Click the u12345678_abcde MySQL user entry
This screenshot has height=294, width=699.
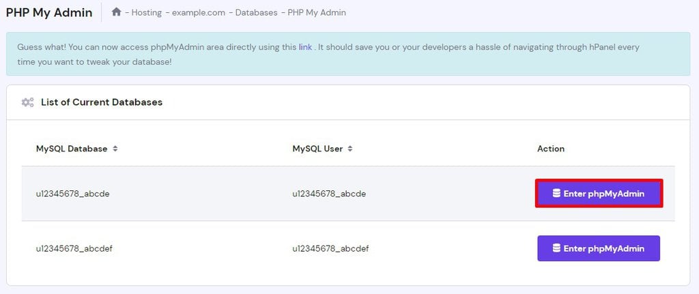pyautogui.click(x=329, y=194)
